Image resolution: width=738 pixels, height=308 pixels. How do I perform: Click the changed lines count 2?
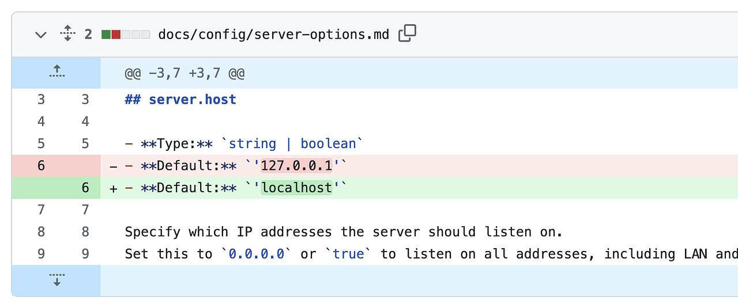88,35
